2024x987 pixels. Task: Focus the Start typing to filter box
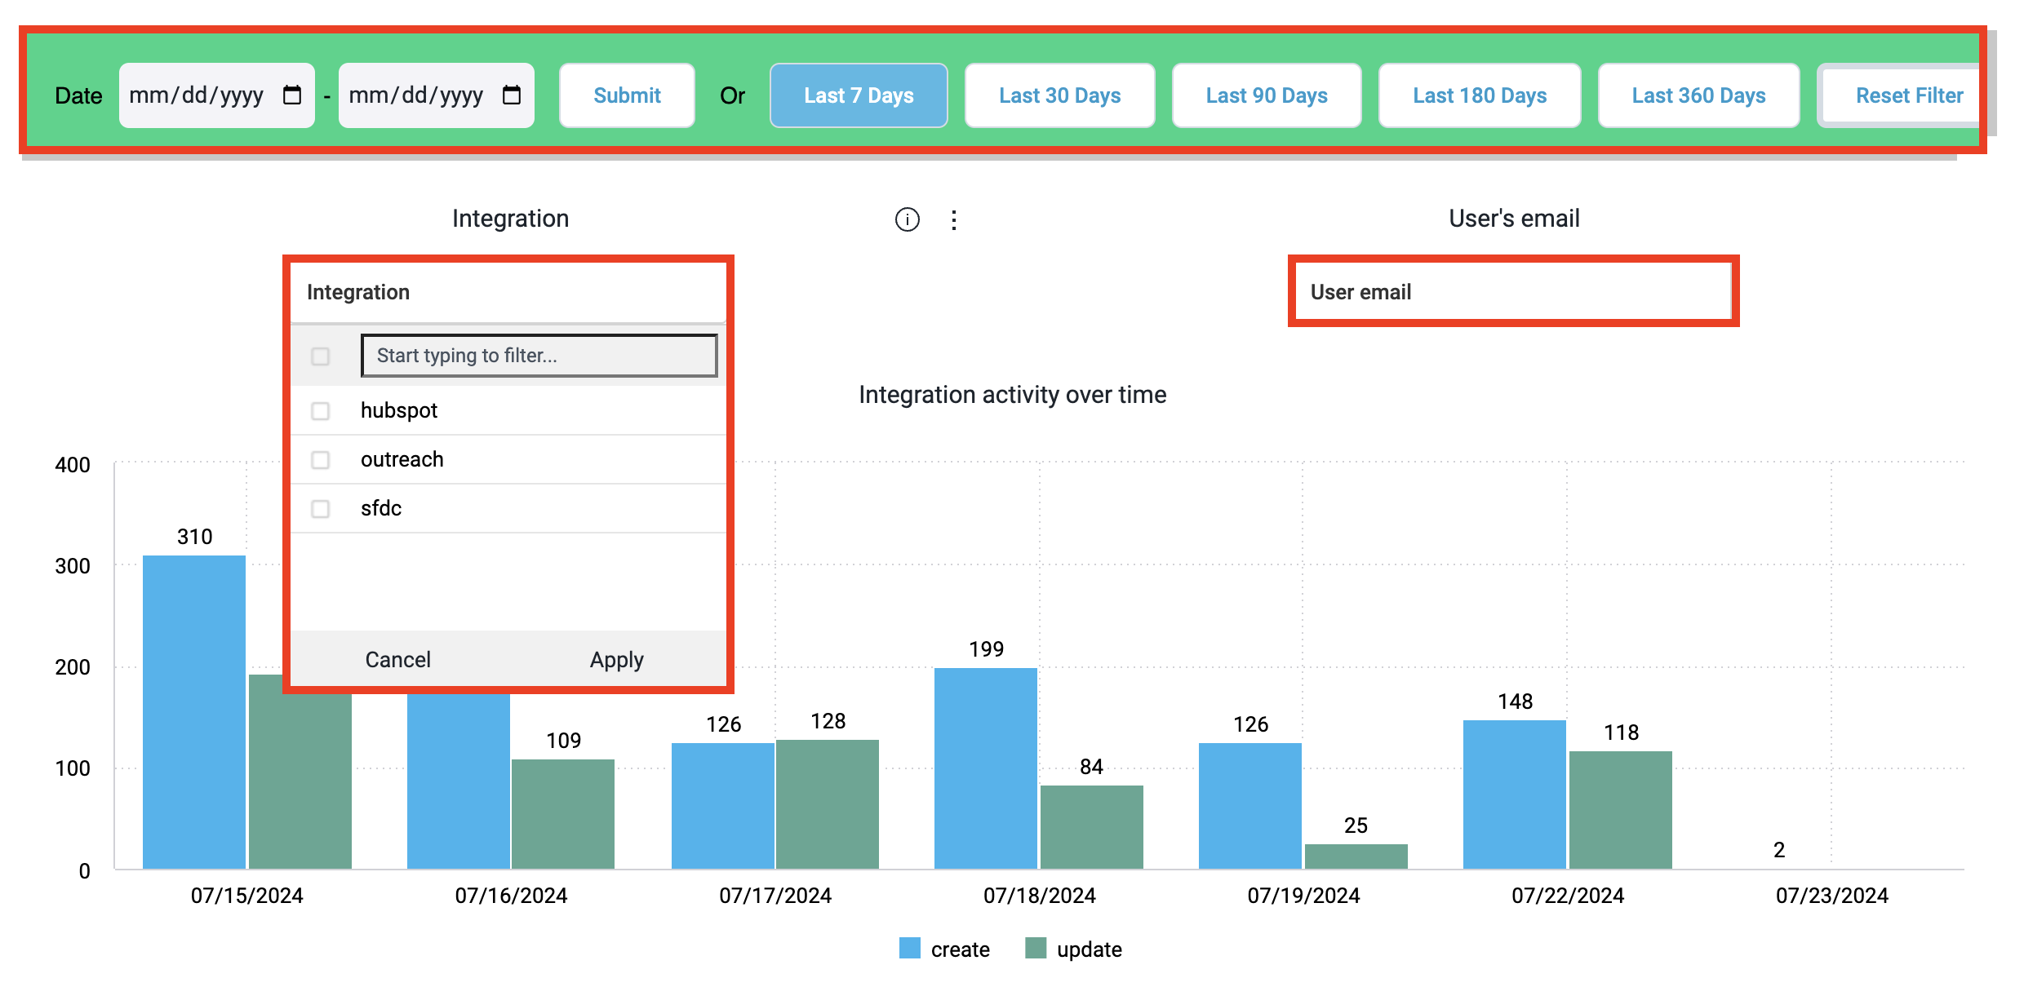(x=539, y=356)
